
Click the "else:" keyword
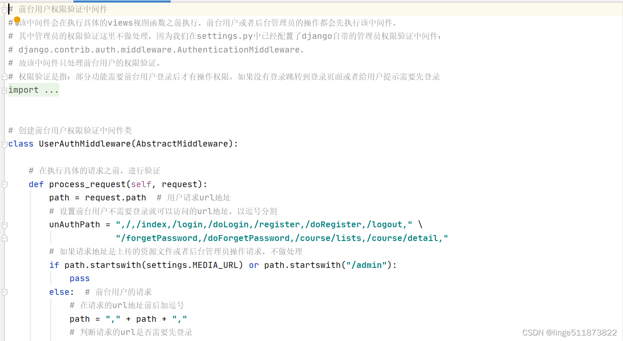[x=62, y=292]
